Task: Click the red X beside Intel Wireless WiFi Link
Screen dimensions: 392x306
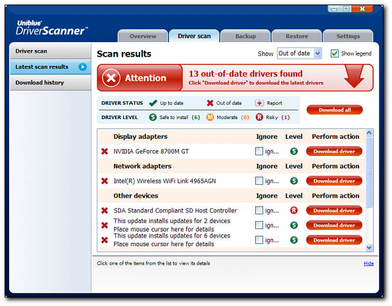Action: tap(105, 181)
